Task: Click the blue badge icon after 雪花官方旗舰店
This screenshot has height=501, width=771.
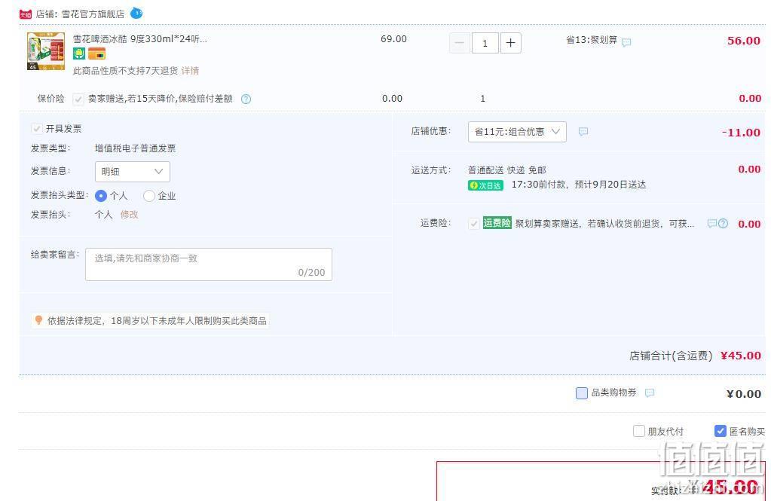Action: click(x=136, y=14)
